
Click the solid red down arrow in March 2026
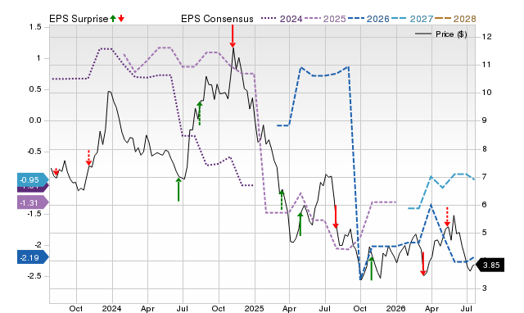click(x=422, y=264)
